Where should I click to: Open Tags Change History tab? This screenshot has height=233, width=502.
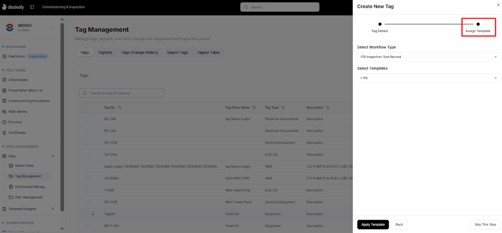(x=140, y=53)
